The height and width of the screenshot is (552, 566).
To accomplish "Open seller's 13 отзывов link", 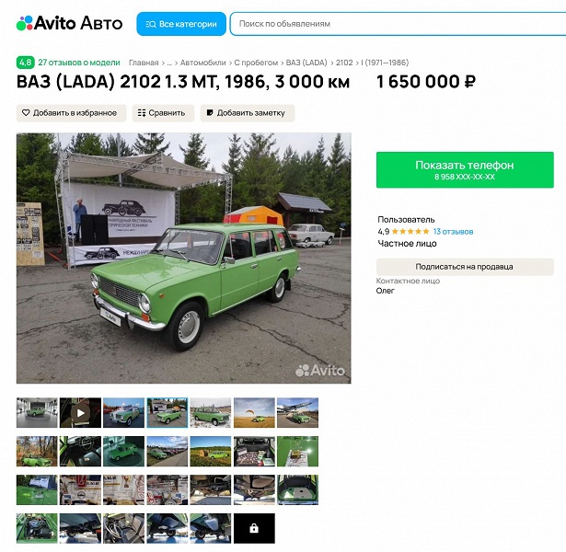I will tap(454, 232).
